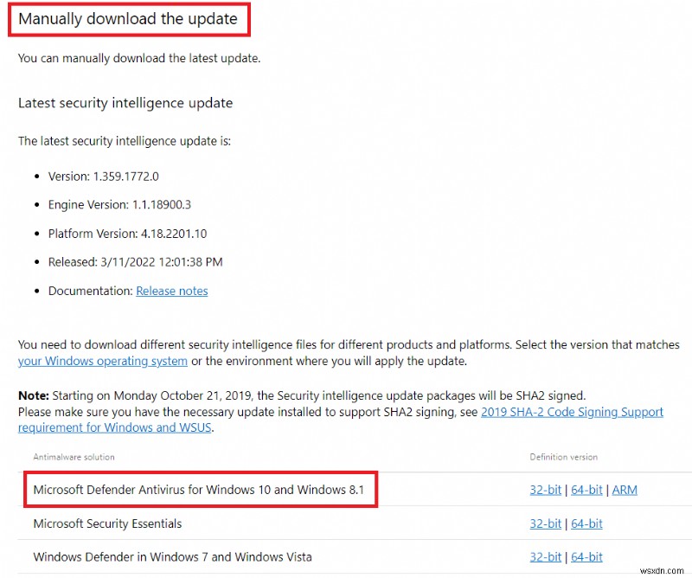Download 32-bit Microsoft Defender Antivirus for Windows 10
The image size is (692, 578).
[545, 490]
